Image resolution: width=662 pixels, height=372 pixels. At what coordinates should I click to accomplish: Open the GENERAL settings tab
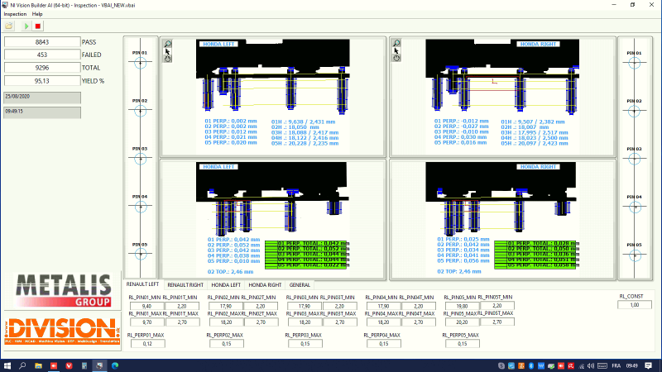300,284
